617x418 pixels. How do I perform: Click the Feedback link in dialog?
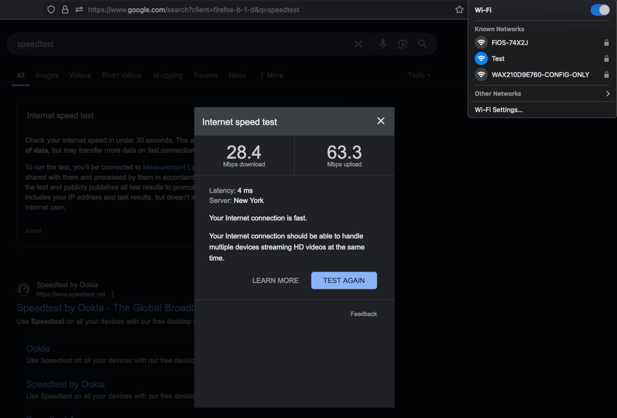pyautogui.click(x=363, y=314)
